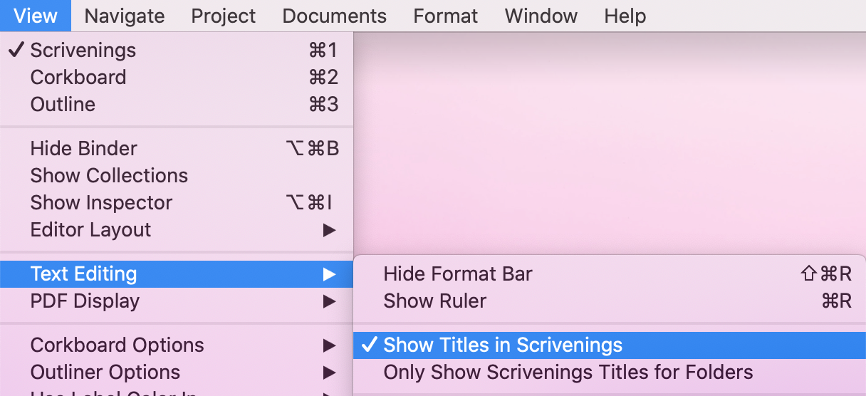This screenshot has width=866, height=396.
Task: Open the Window menu
Action: [541, 16]
